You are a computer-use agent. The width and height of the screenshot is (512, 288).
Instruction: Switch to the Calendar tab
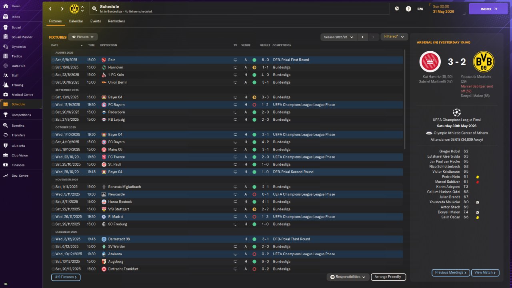pyautogui.click(x=76, y=21)
